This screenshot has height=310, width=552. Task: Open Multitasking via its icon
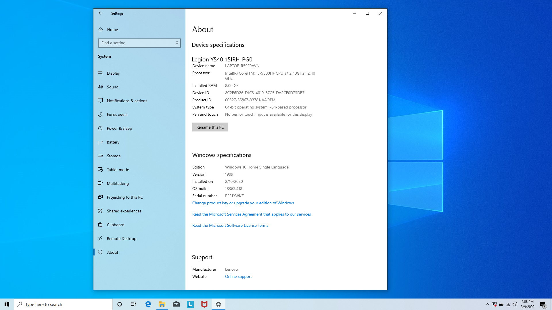[100, 183]
